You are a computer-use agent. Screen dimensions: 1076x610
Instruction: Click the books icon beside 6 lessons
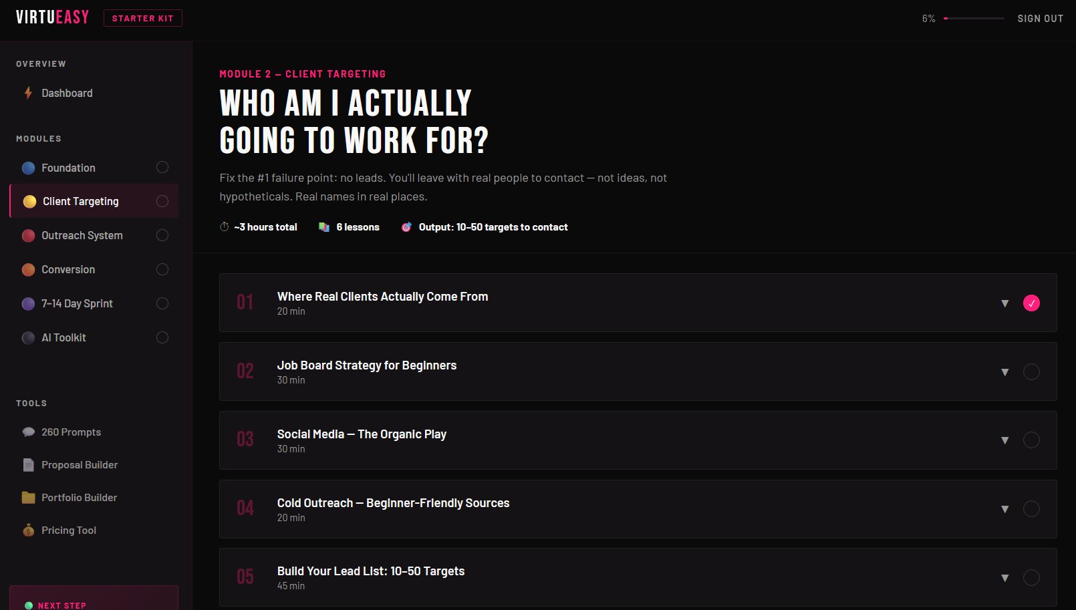tap(324, 226)
